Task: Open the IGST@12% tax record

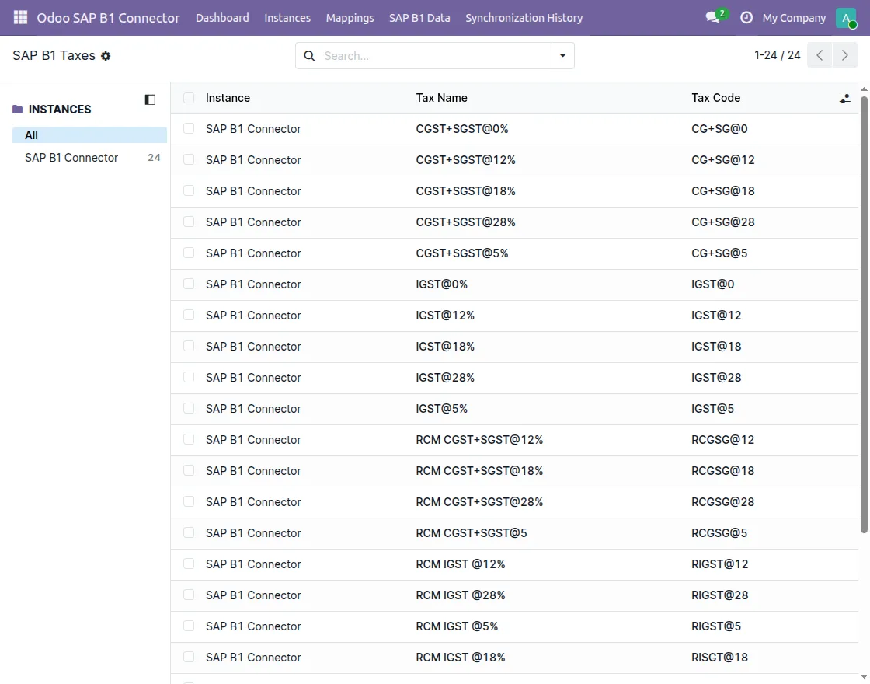Action: 445,316
